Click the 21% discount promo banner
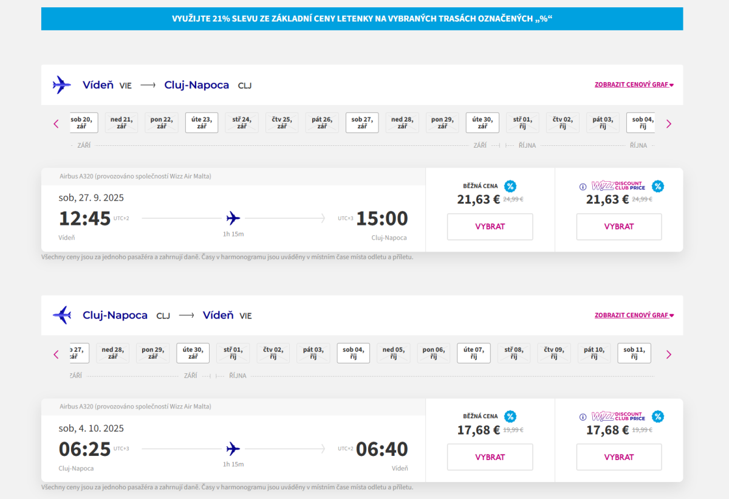729x499 pixels. click(362, 19)
